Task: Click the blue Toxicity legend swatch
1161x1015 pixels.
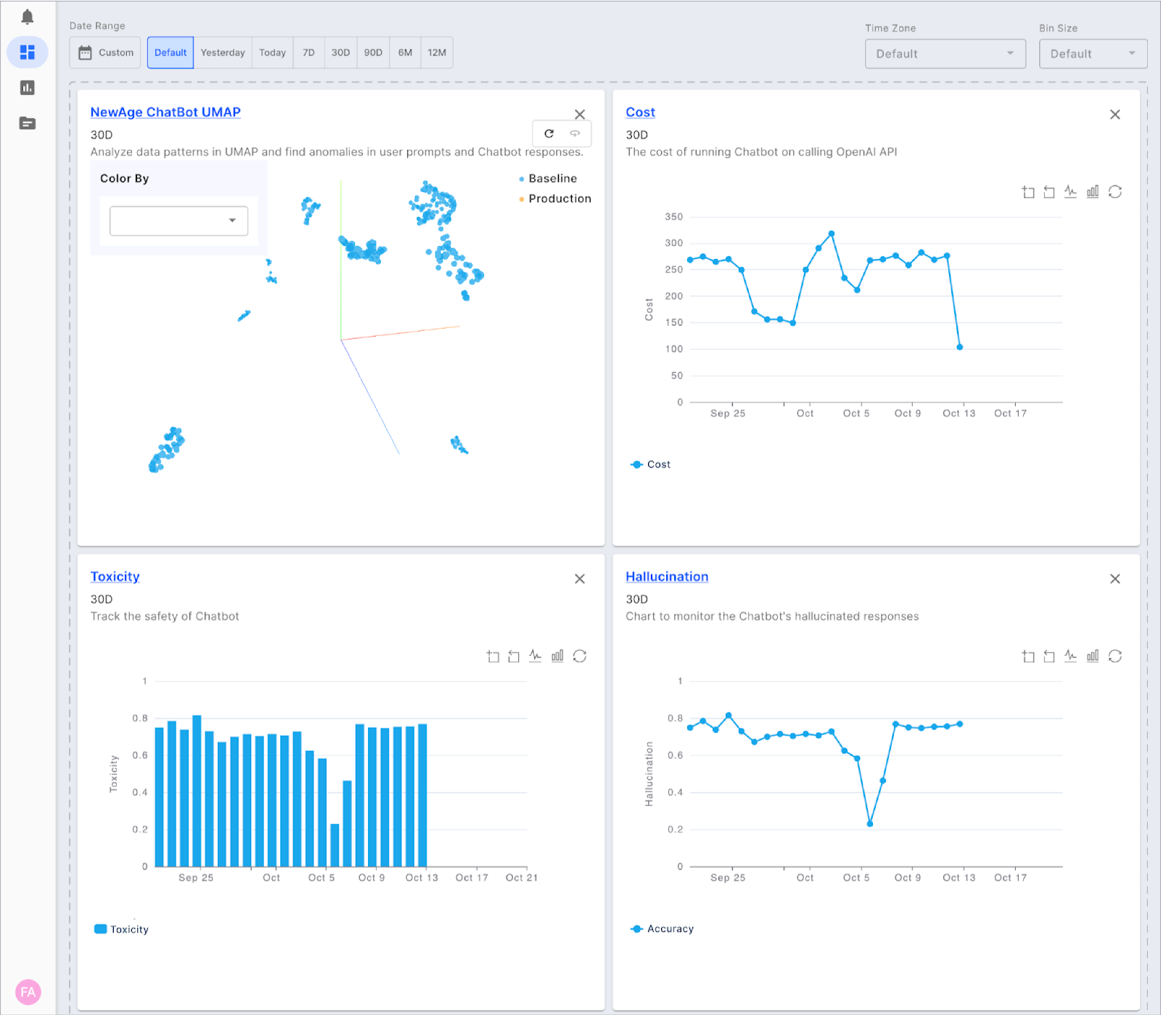Action: [x=99, y=928]
